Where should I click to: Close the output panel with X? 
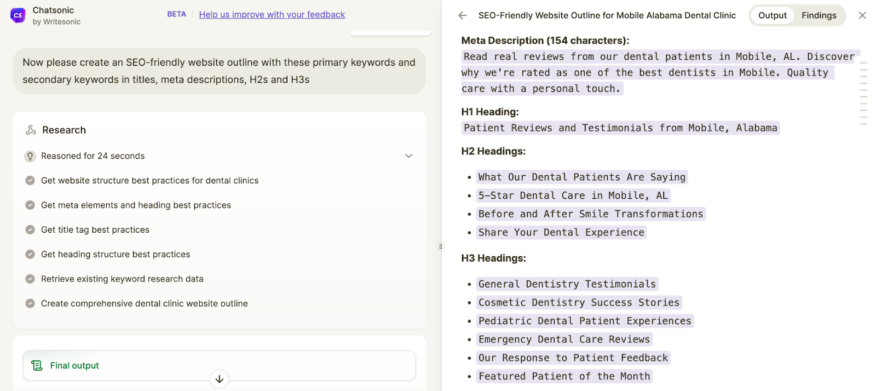point(862,15)
